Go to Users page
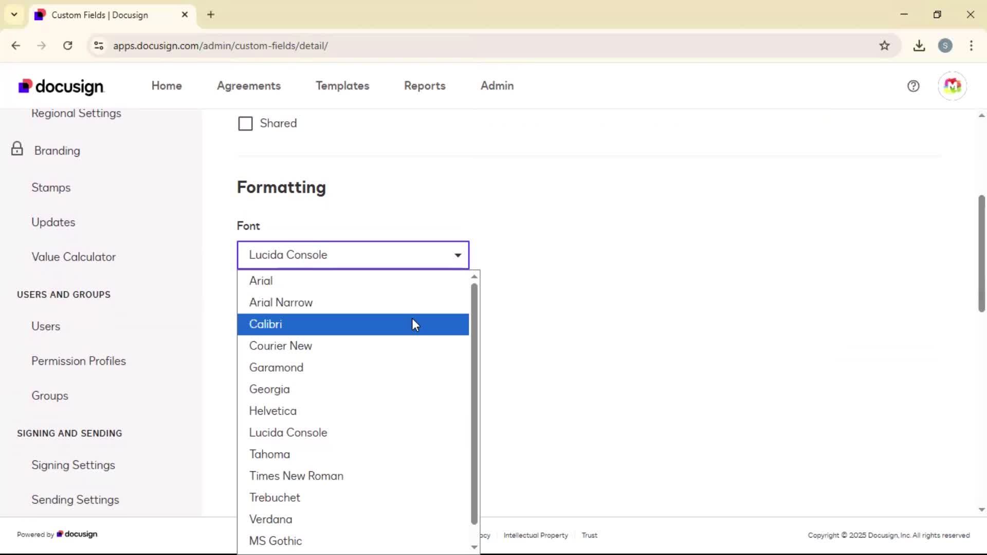 coord(46,326)
